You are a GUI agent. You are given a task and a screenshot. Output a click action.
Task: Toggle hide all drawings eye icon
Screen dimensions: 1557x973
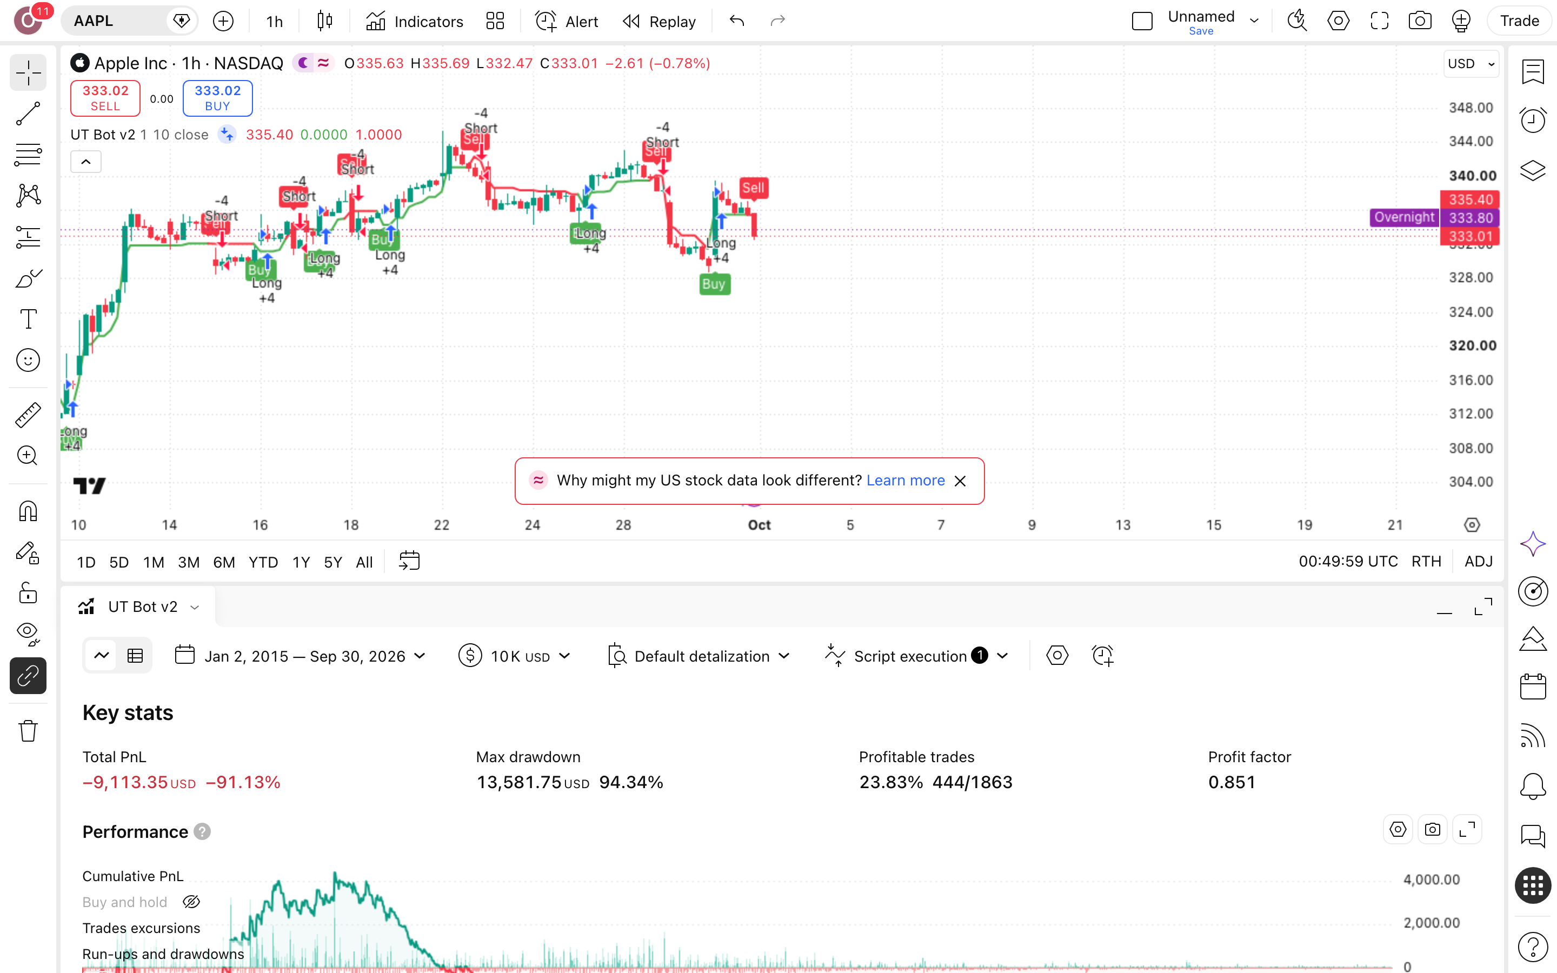(x=28, y=635)
